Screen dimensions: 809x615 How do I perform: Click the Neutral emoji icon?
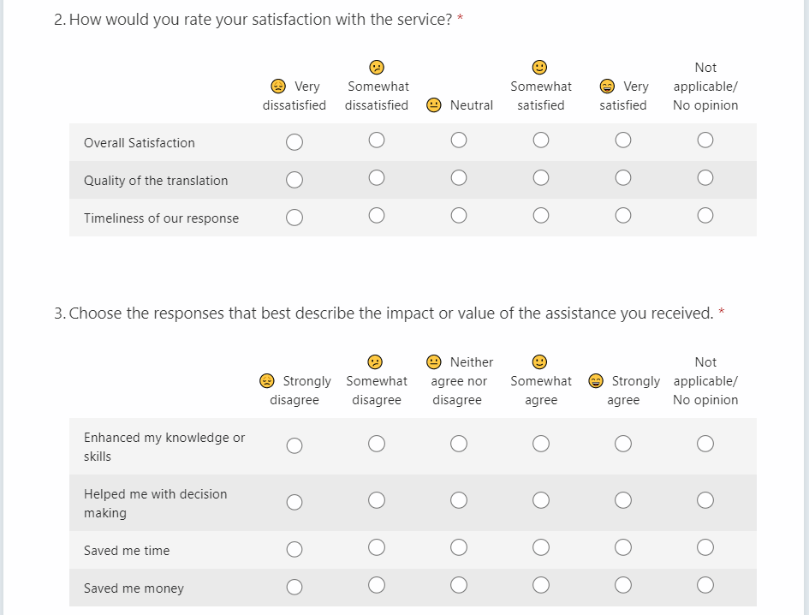[x=434, y=105]
